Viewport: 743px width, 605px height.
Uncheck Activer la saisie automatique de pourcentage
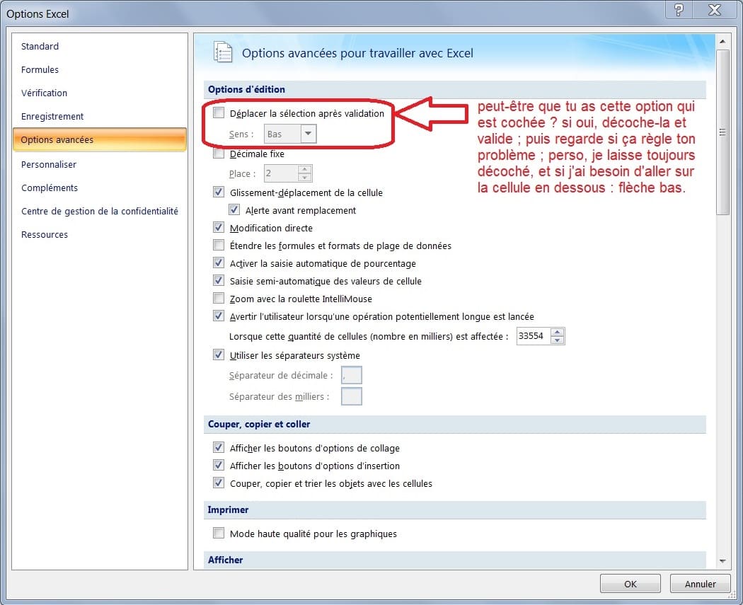(x=219, y=263)
